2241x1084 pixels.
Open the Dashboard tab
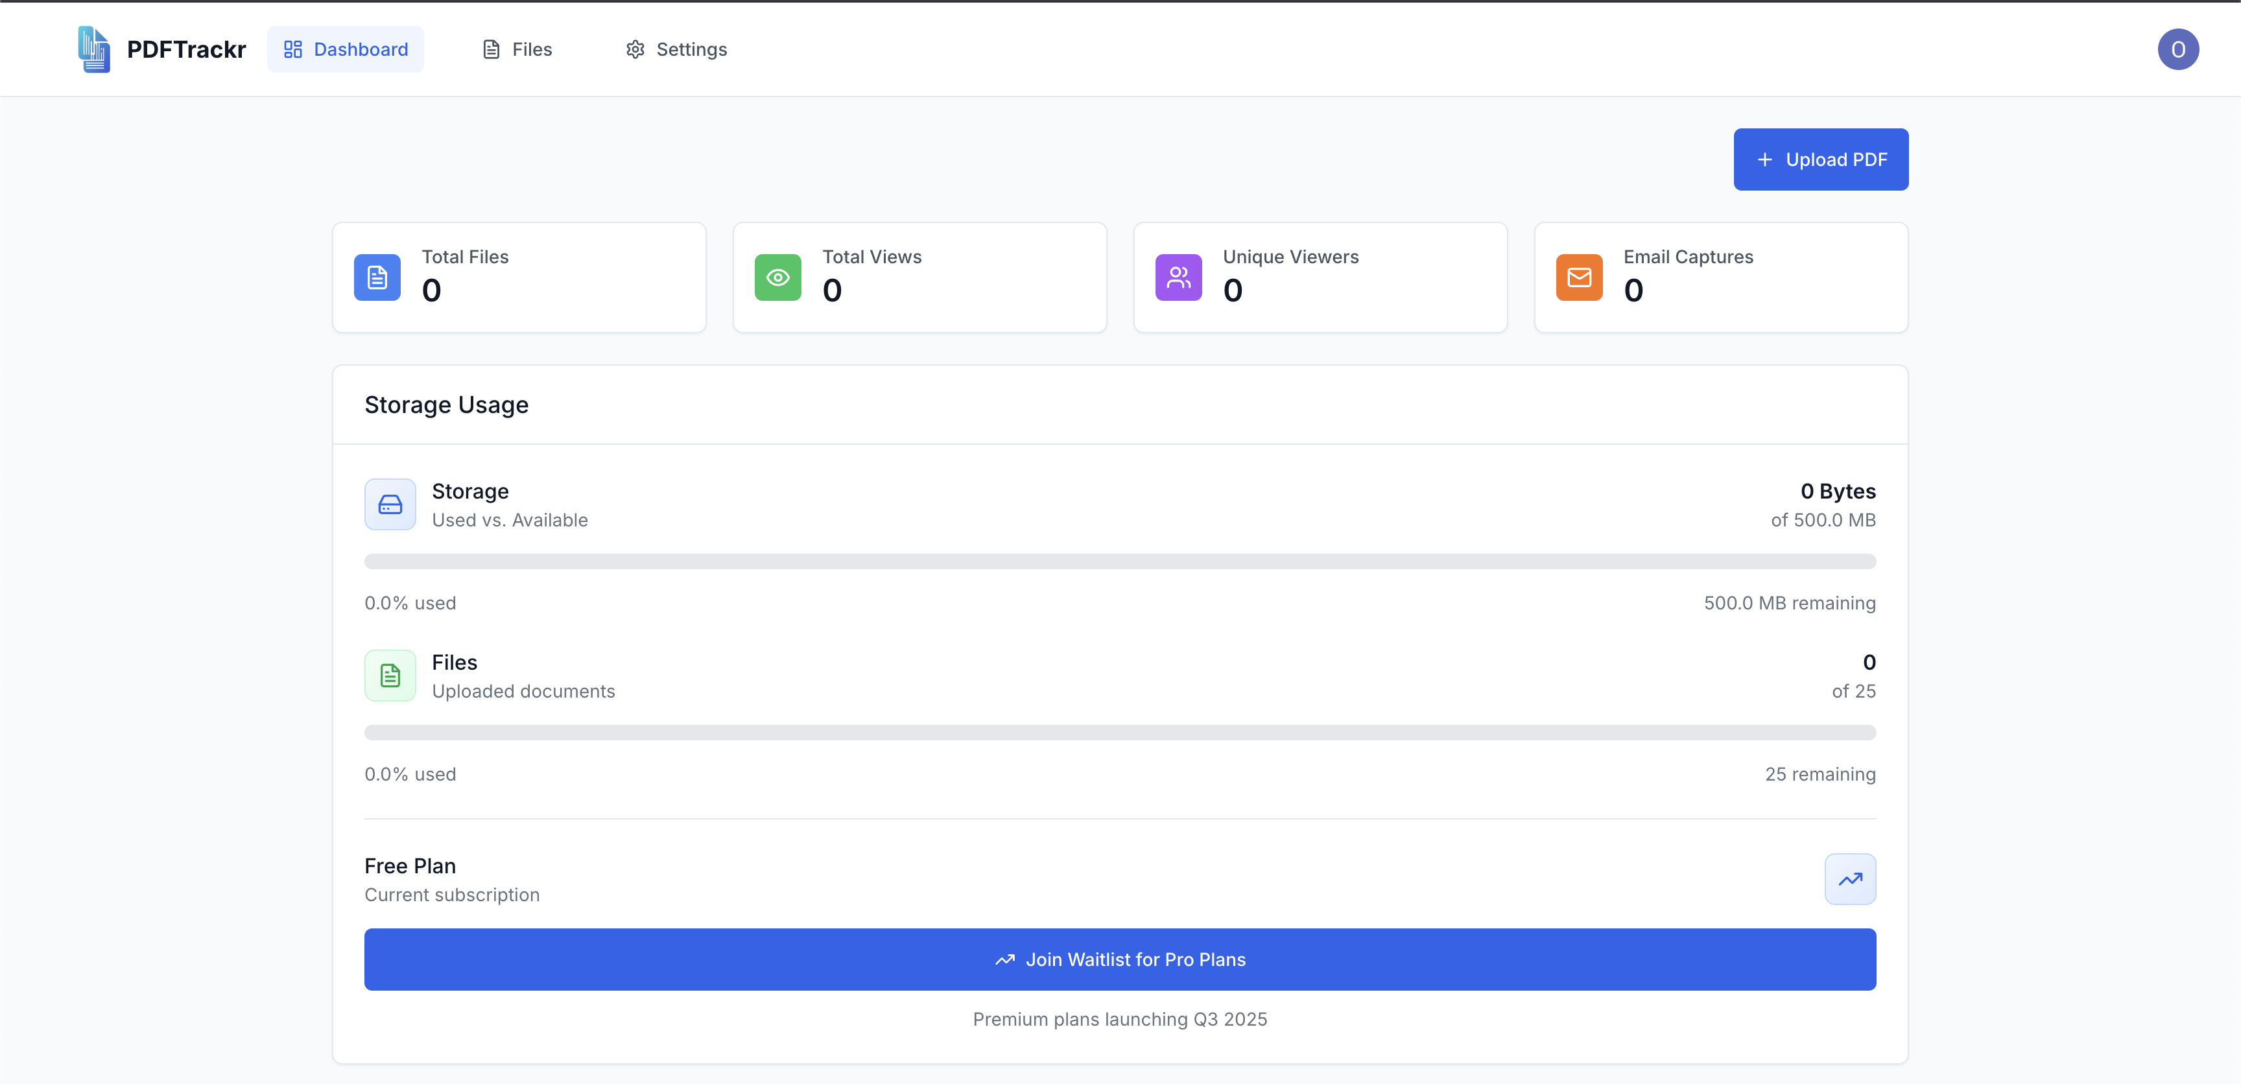pyautogui.click(x=346, y=49)
